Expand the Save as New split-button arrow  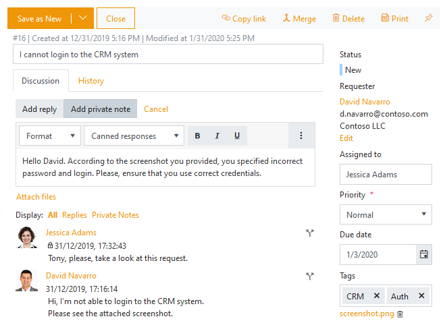82,18
